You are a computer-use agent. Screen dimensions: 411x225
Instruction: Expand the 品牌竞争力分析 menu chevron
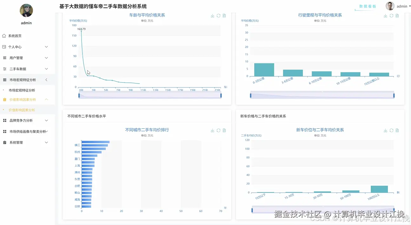46,120
